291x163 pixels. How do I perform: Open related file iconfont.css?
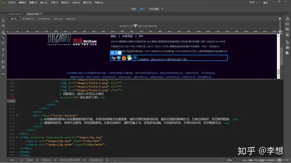click(44, 19)
